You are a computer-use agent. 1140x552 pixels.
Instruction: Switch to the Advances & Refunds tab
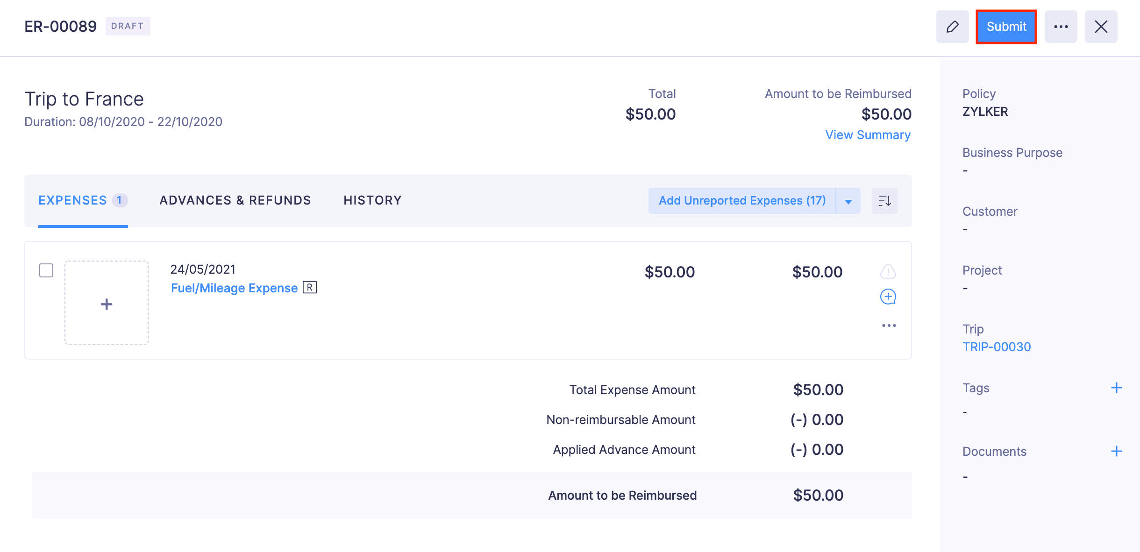[x=235, y=200]
